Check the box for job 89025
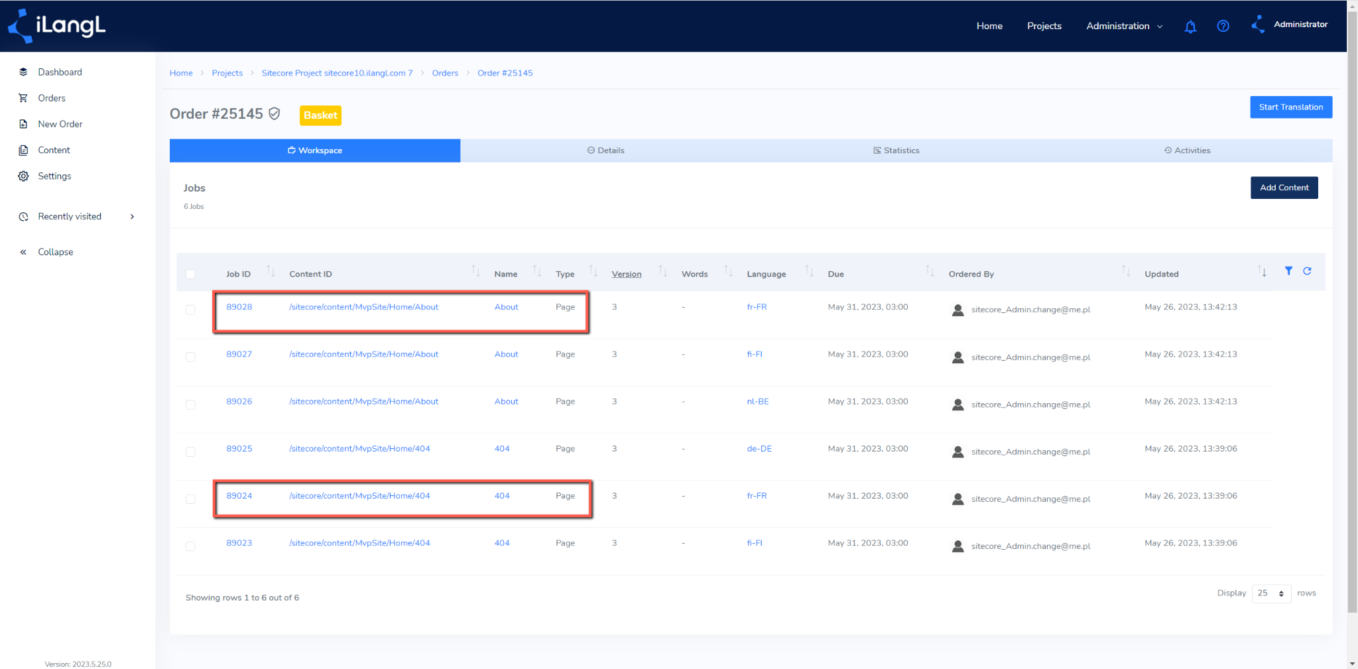 click(x=190, y=452)
